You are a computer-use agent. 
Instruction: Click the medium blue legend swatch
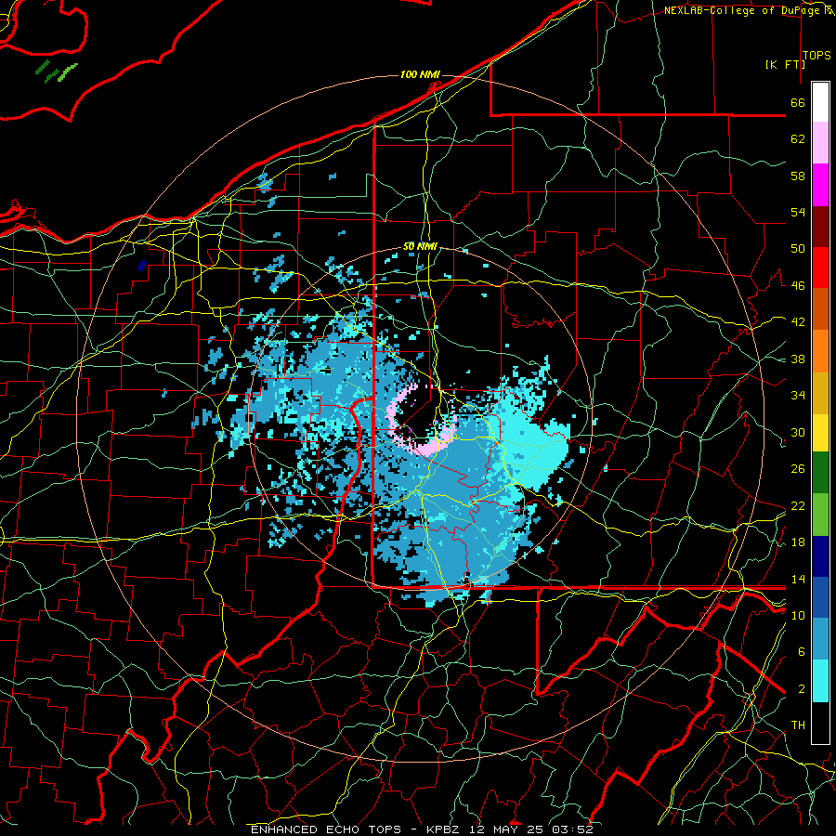pyautogui.click(x=820, y=598)
